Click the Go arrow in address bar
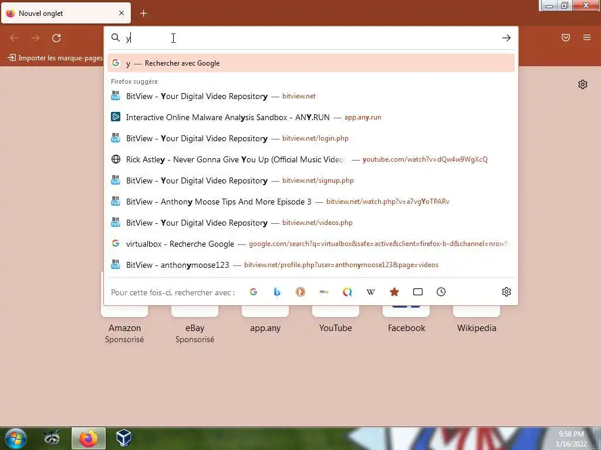601x450 pixels. point(507,38)
